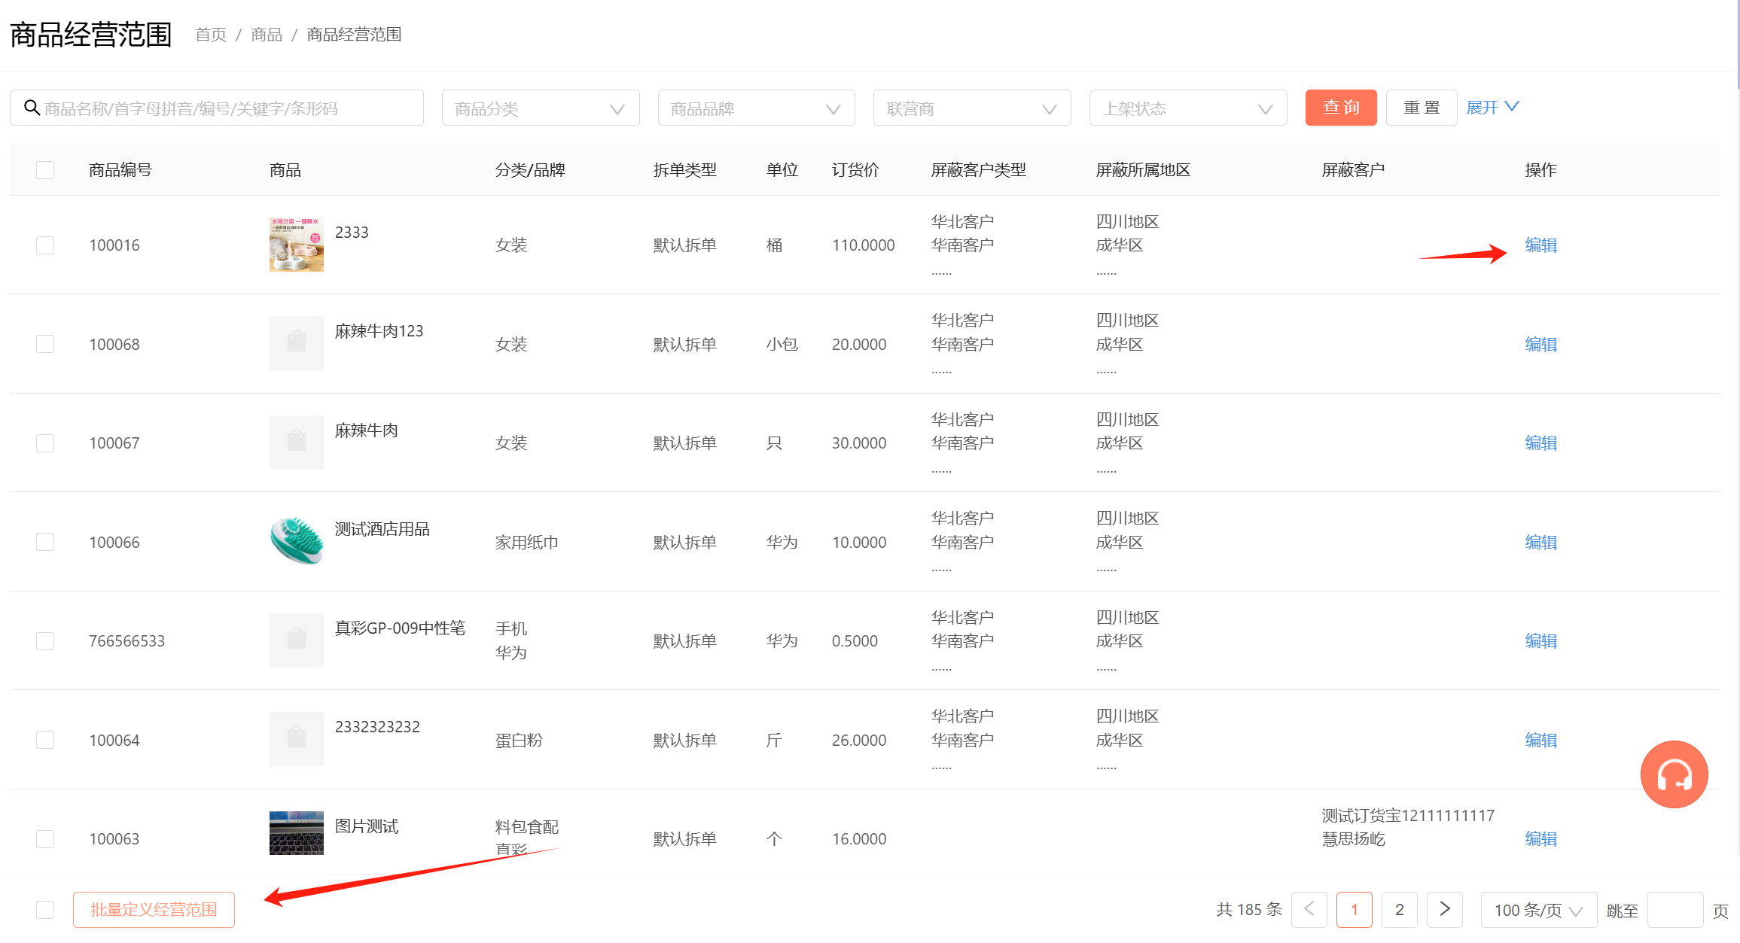Click the 商品编号 column header
Screen dimensions: 1740x943
(120, 170)
